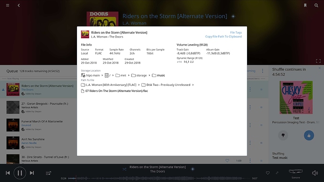Click the File Tags link
The image size is (324, 182).
236,32
